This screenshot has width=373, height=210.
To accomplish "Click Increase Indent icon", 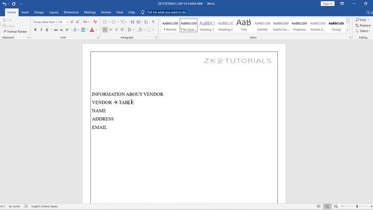I will tap(138, 22).
